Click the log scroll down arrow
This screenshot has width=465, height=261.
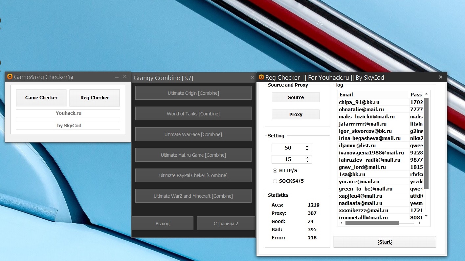[x=426, y=216]
